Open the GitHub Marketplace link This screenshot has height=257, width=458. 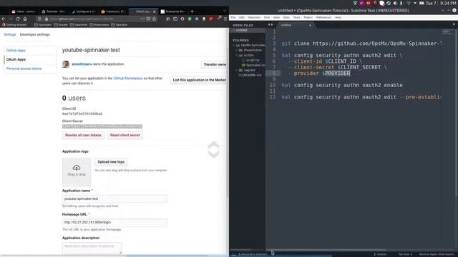click(x=128, y=79)
